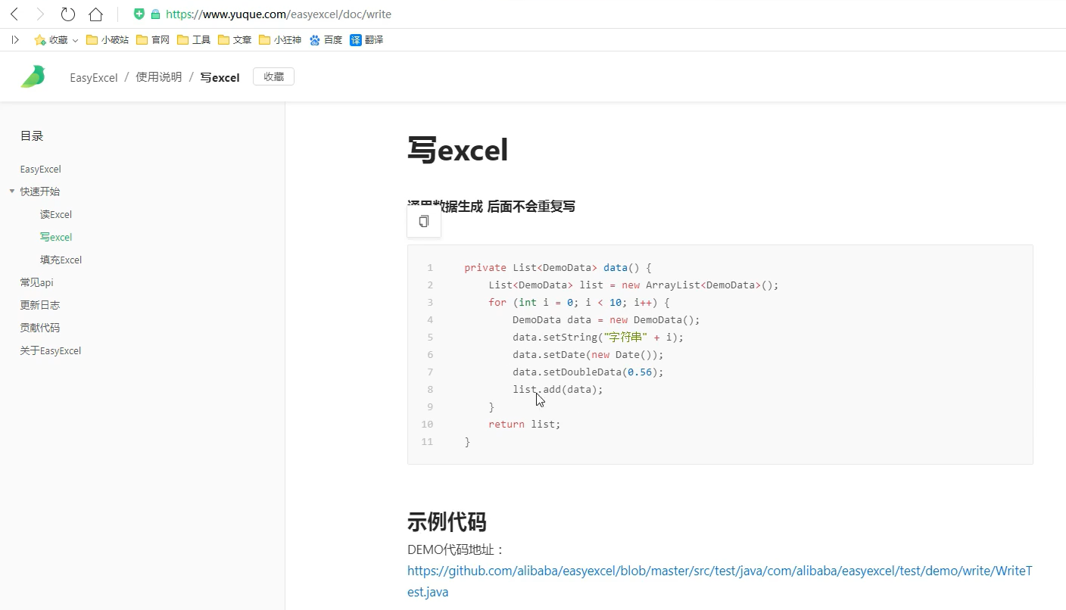Viewport: 1066px width, 610px height.
Task: Open 填充Excel page in sidebar
Action: coord(61,260)
